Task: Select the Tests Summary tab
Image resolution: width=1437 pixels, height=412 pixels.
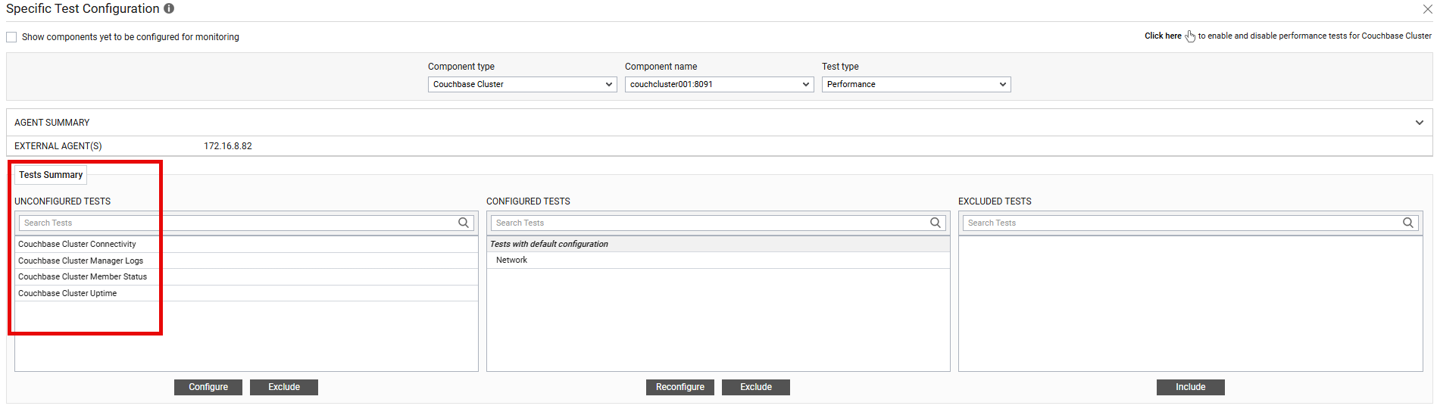Action: (x=51, y=175)
